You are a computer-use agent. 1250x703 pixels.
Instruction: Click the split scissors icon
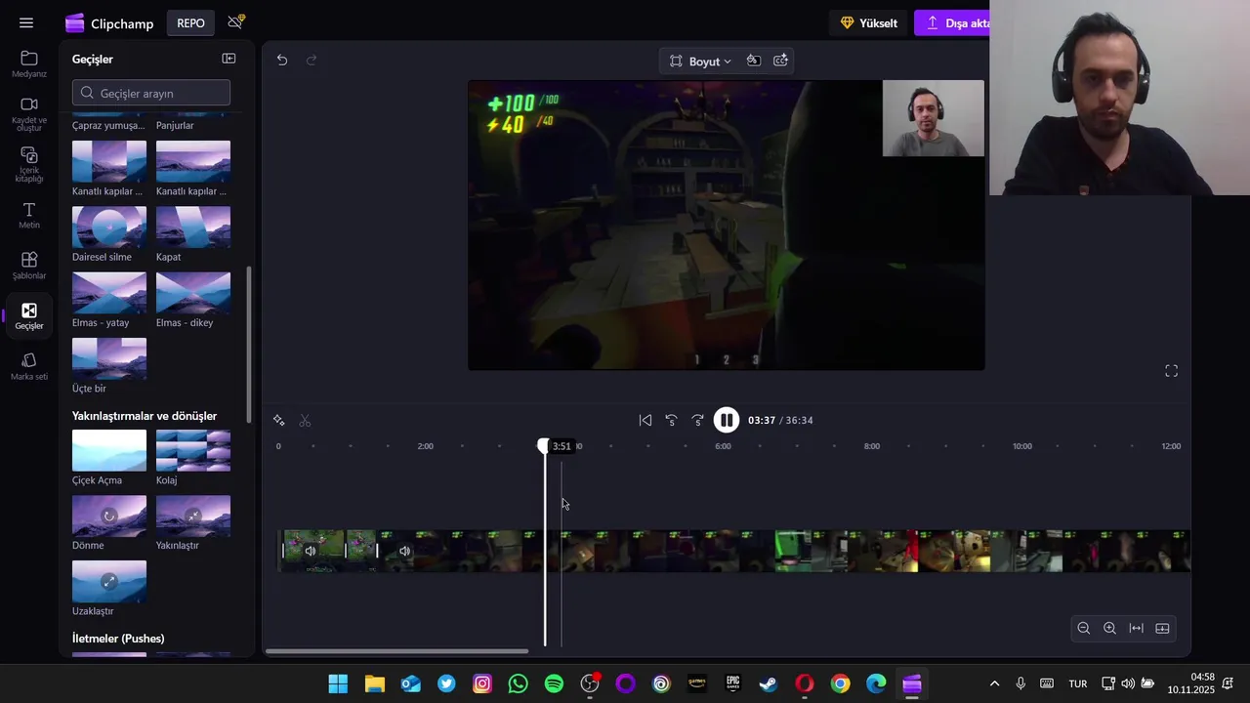[305, 420]
